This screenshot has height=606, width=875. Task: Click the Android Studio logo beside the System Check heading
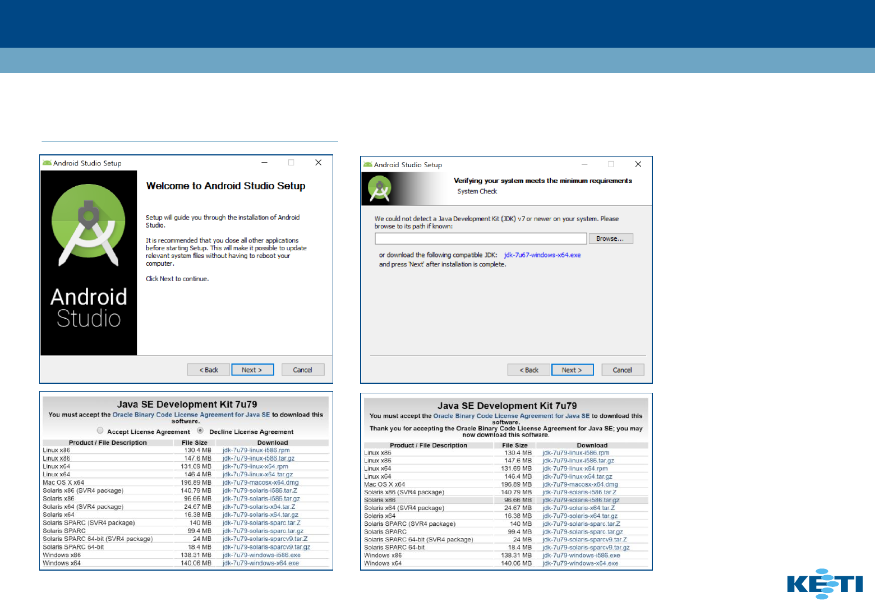(380, 189)
